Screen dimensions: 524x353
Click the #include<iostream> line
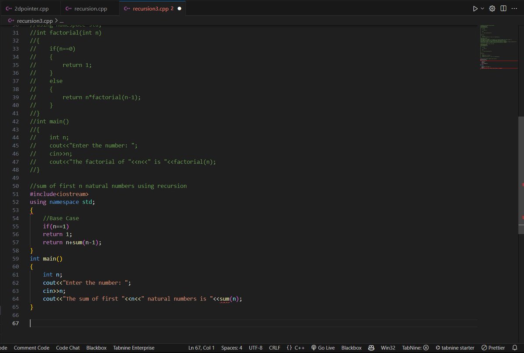[x=59, y=194]
